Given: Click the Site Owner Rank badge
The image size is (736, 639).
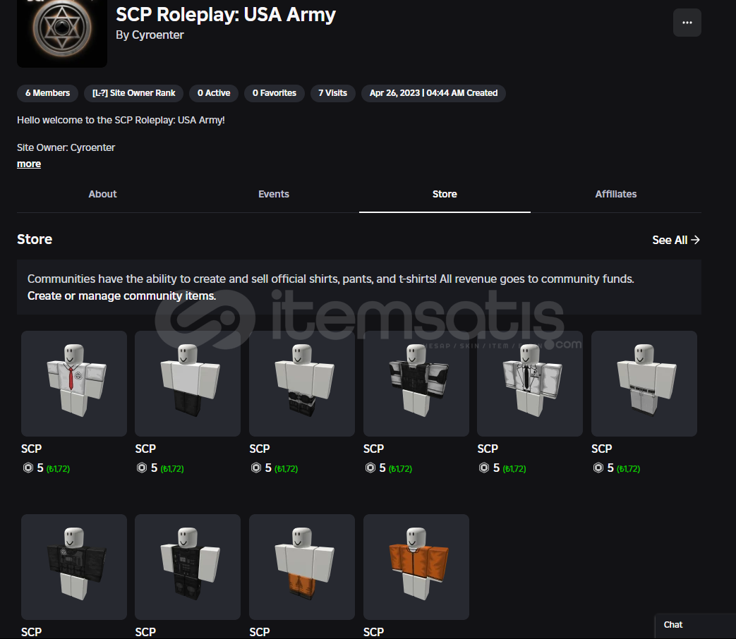Looking at the screenshot, I should pos(133,93).
